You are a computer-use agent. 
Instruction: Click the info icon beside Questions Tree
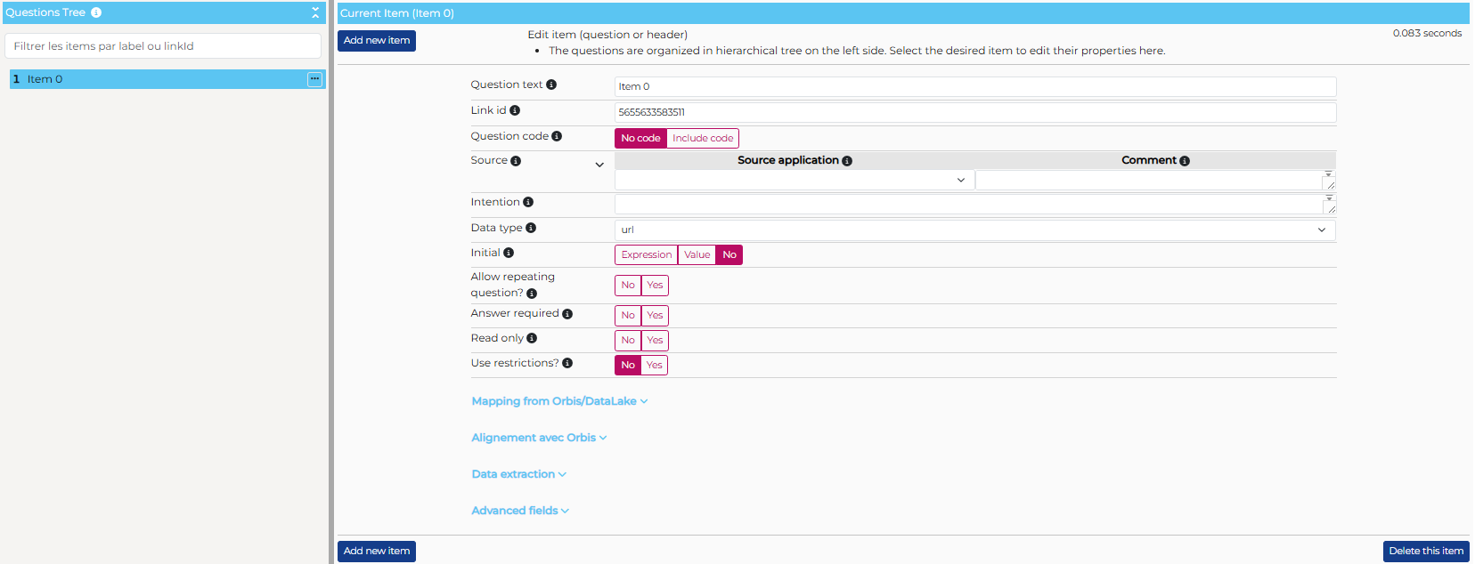(x=96, y=12)
